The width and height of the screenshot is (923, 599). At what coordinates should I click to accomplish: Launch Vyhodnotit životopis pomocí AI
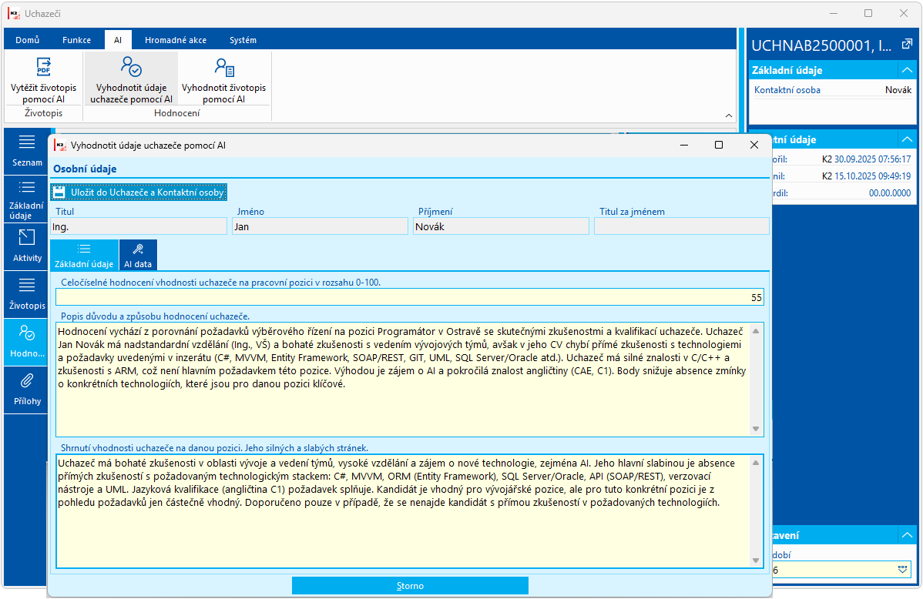coord(223,80)
